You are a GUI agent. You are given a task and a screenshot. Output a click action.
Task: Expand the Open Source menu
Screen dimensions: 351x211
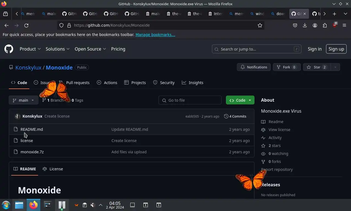point(90,49)
